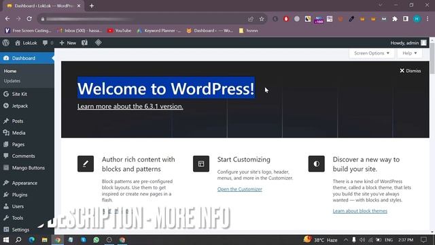
Task: Click the New content plus button
Action: coord(68,43)
